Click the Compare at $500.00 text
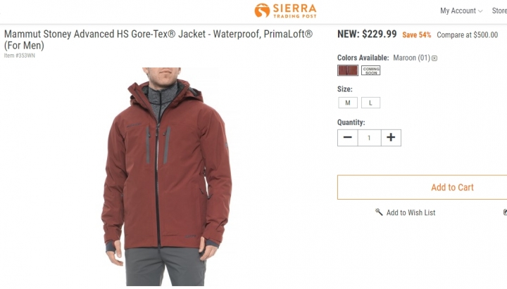507x289 pixels. click(468, 35)
